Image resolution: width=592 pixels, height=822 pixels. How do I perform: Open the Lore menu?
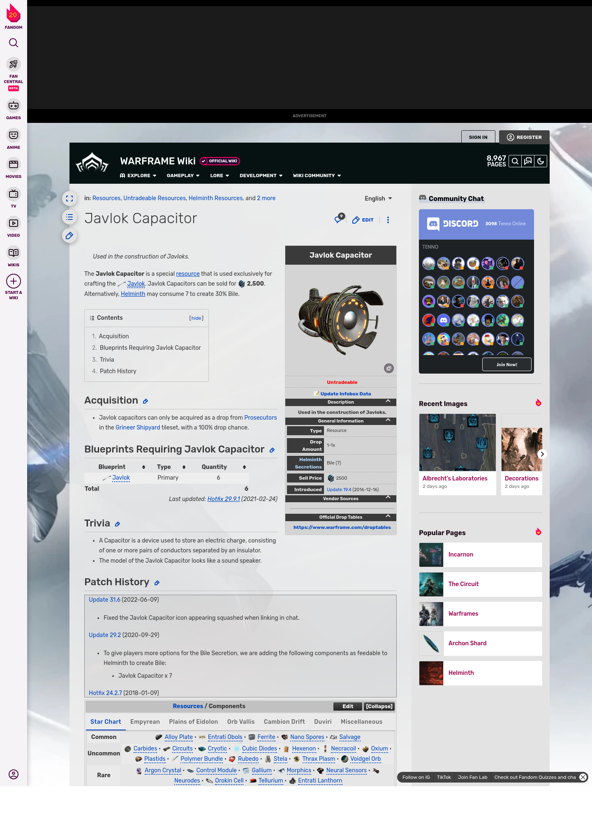220,175
